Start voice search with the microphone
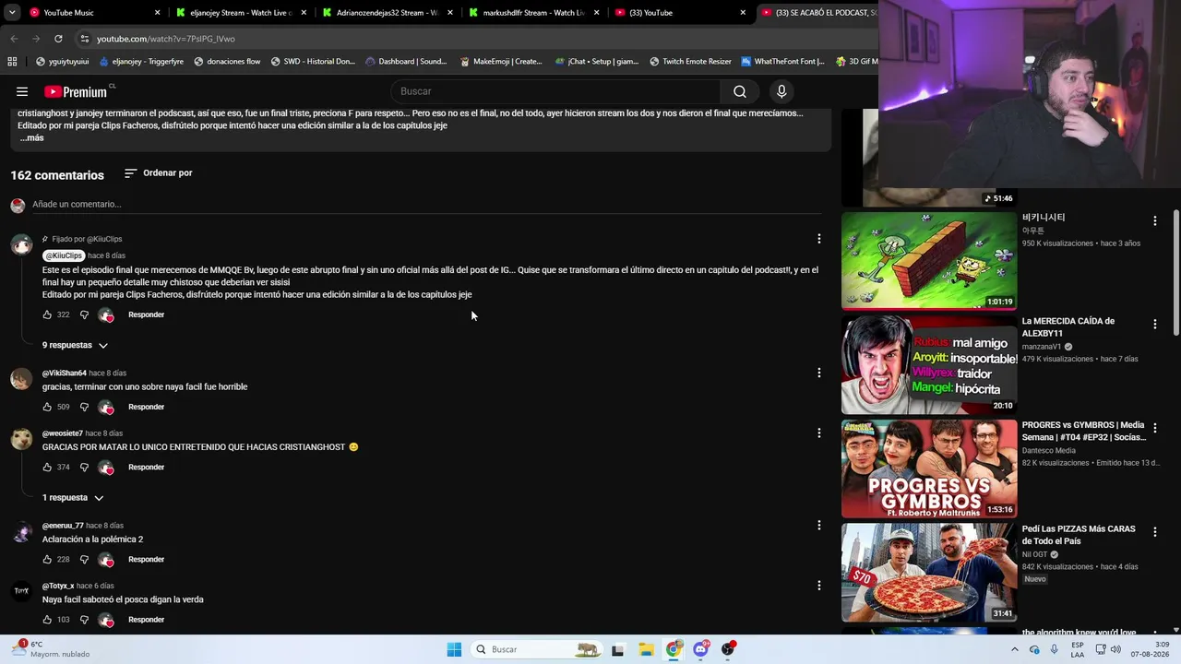Image resolution: width=1181 pixels, height=664 pixels. pyautogui.click(x=781, y=91)
